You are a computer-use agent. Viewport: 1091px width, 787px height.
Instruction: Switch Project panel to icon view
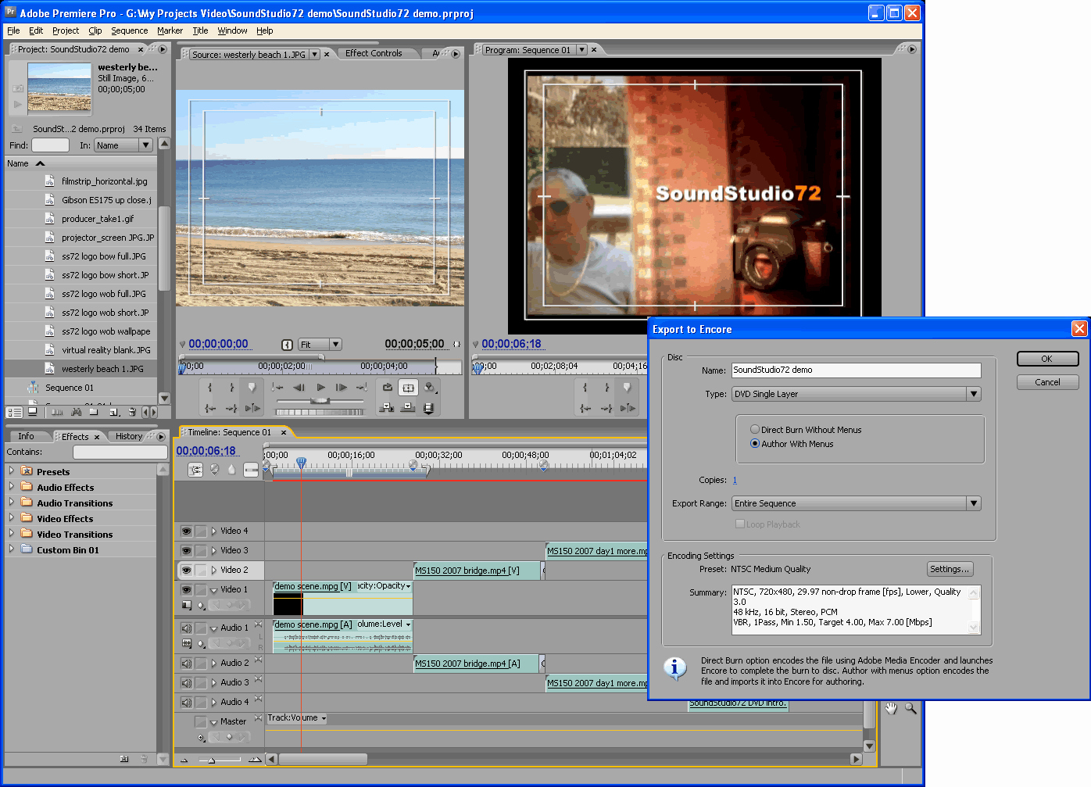click(x=32, y=412)
